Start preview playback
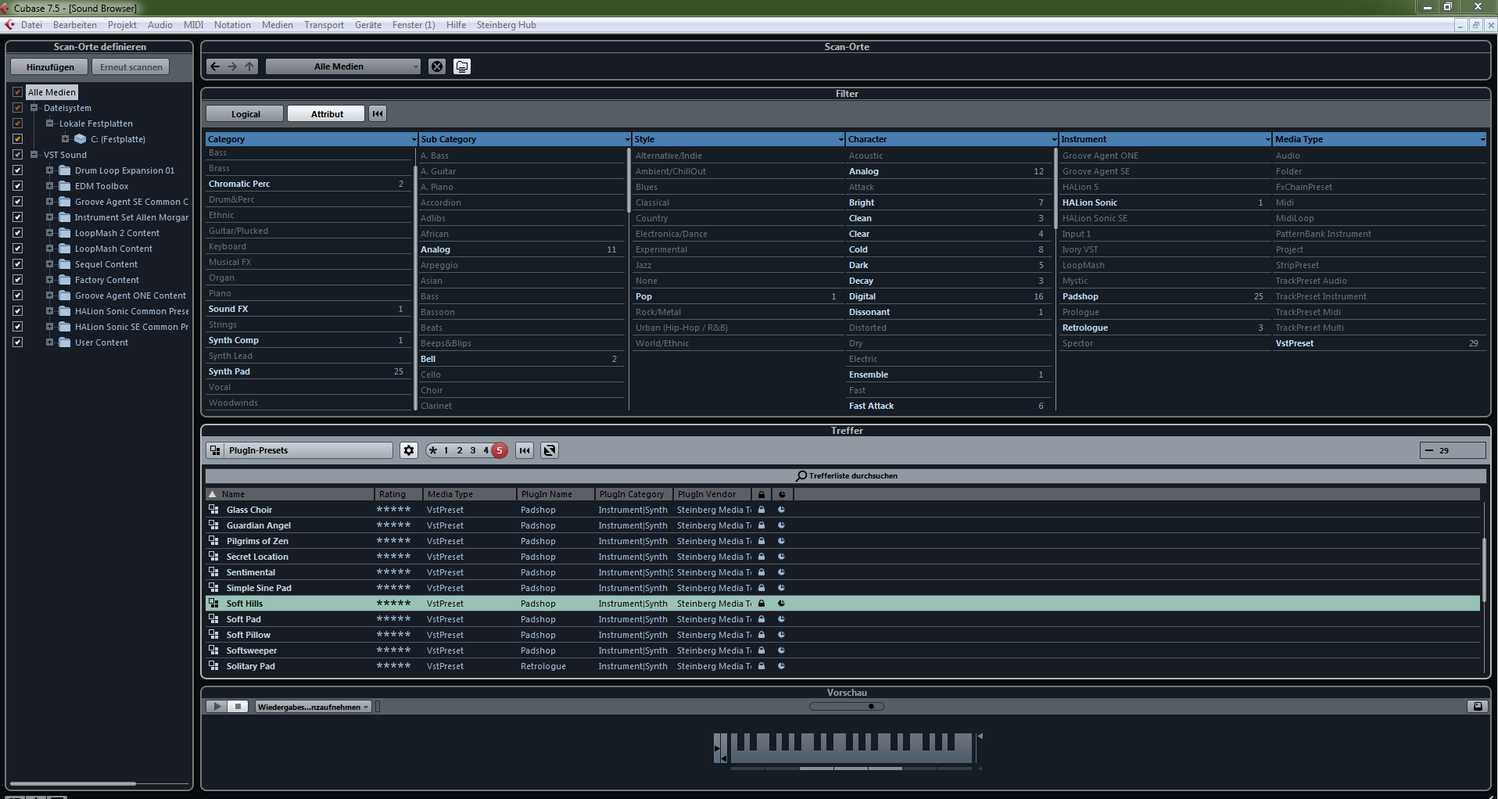This screenshot has height=799, width=1498. point(217,707)
